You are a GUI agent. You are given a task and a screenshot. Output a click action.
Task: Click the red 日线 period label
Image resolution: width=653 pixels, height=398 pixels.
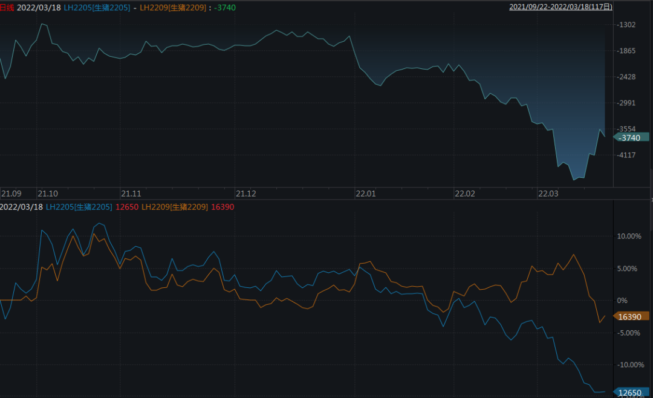7,7
